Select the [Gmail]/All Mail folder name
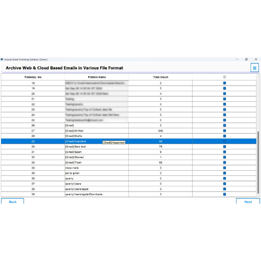Viewport: 261px width, 261px height. tap(74, 130)
